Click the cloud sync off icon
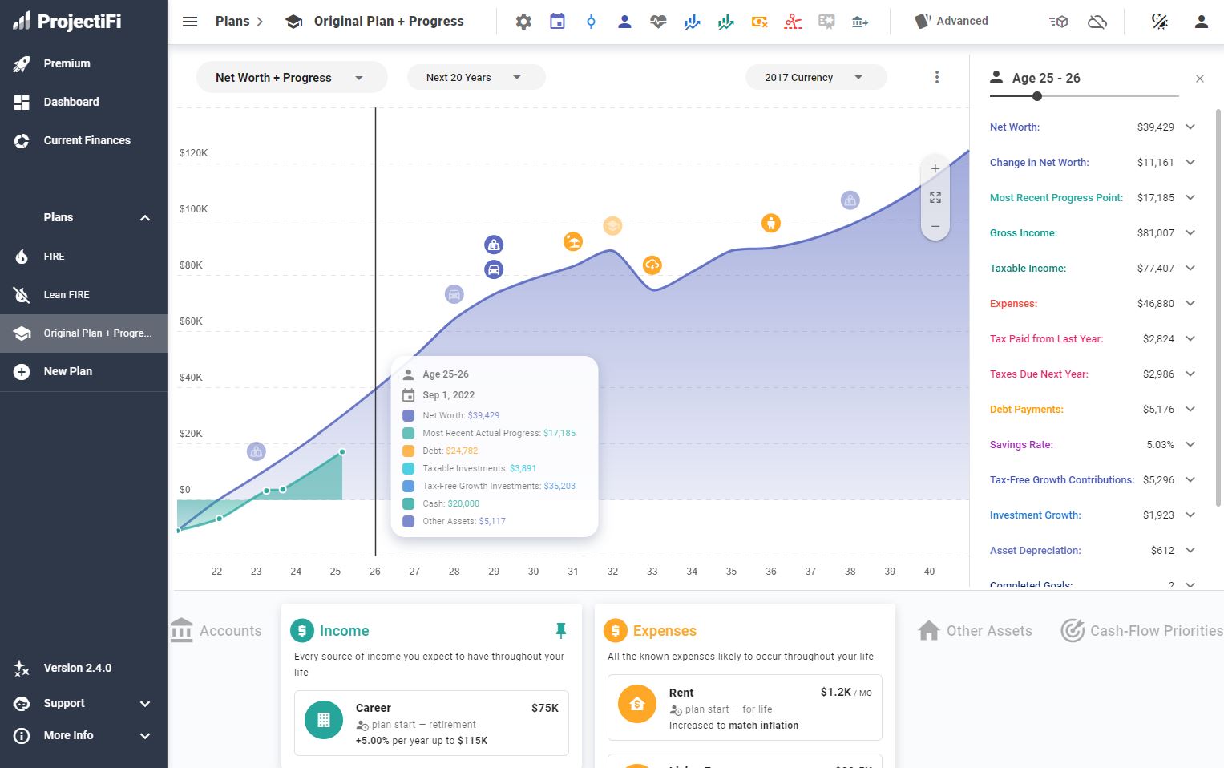This screenshot has width=1224, height=768. point(1097,22)
